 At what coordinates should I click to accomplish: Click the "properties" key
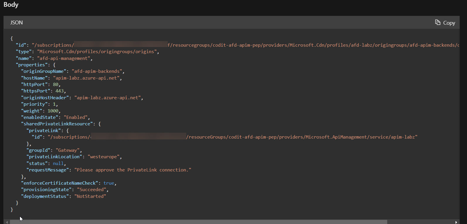click(32, 65)
